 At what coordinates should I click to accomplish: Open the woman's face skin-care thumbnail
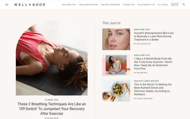116,39
